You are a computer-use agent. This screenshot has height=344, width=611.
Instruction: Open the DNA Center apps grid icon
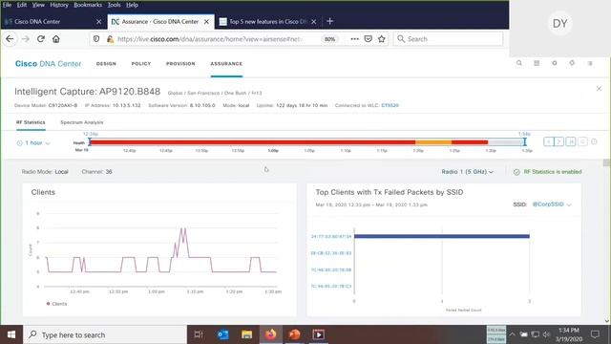click(537, 63)
